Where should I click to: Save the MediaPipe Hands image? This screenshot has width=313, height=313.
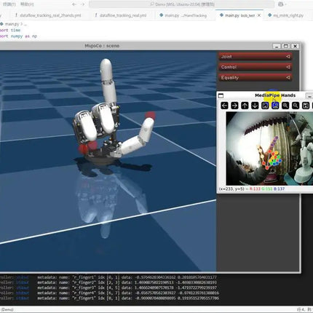click(x=306, y=106)
